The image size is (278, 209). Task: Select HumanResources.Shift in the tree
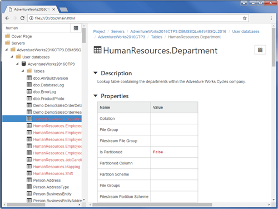[53, 173]
